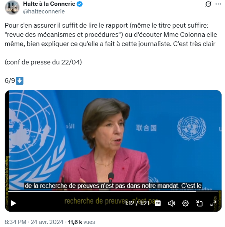
Task: Click the 1:12 / 1:21 time display
Action: pyautogui.click(x=137, y=203)
